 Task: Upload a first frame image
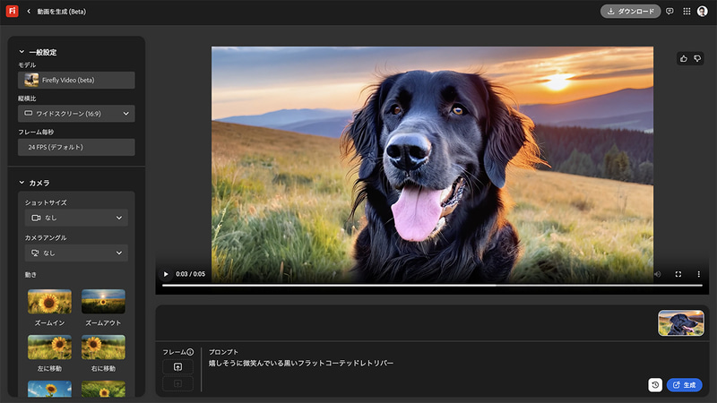pyautogui.click(x=177, y=367)
